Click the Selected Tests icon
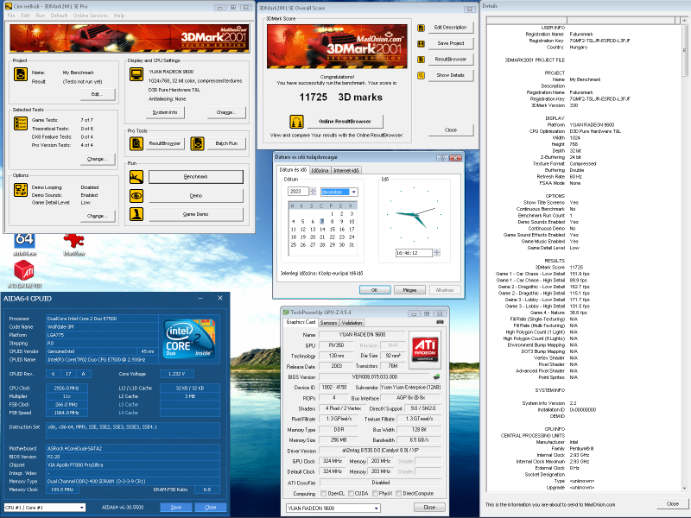The width and height of the screenshot is (691, 518). point(20,123)
